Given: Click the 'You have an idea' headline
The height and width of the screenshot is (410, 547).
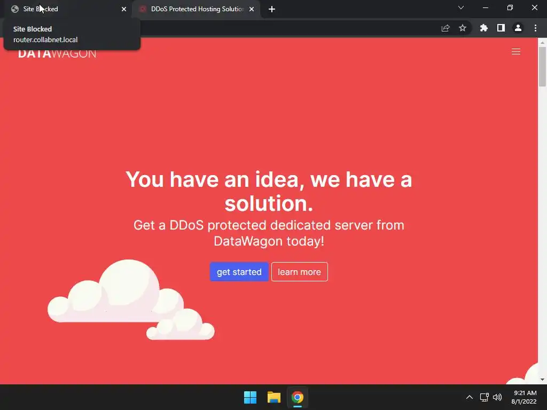Looking at the screenshot, I should tap(269, 191).
